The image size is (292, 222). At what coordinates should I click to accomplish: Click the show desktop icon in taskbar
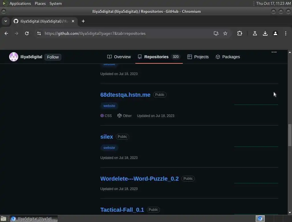click(3, 219)
